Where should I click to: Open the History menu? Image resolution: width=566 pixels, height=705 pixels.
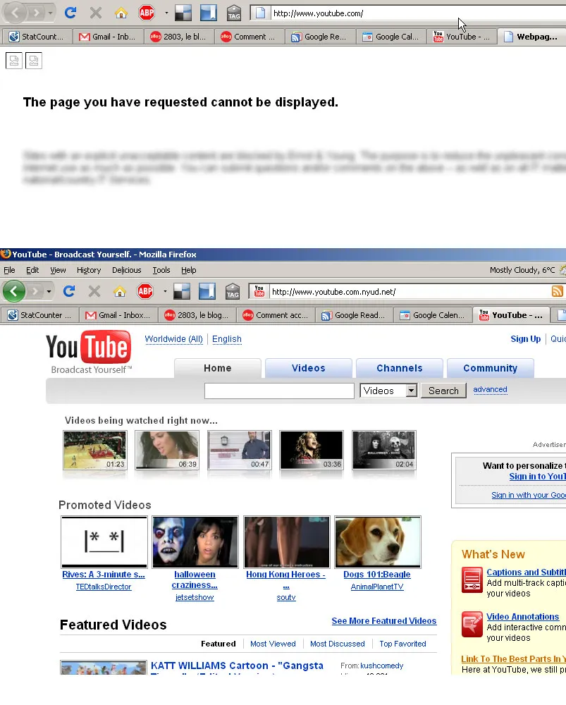[x=89, y=270]
